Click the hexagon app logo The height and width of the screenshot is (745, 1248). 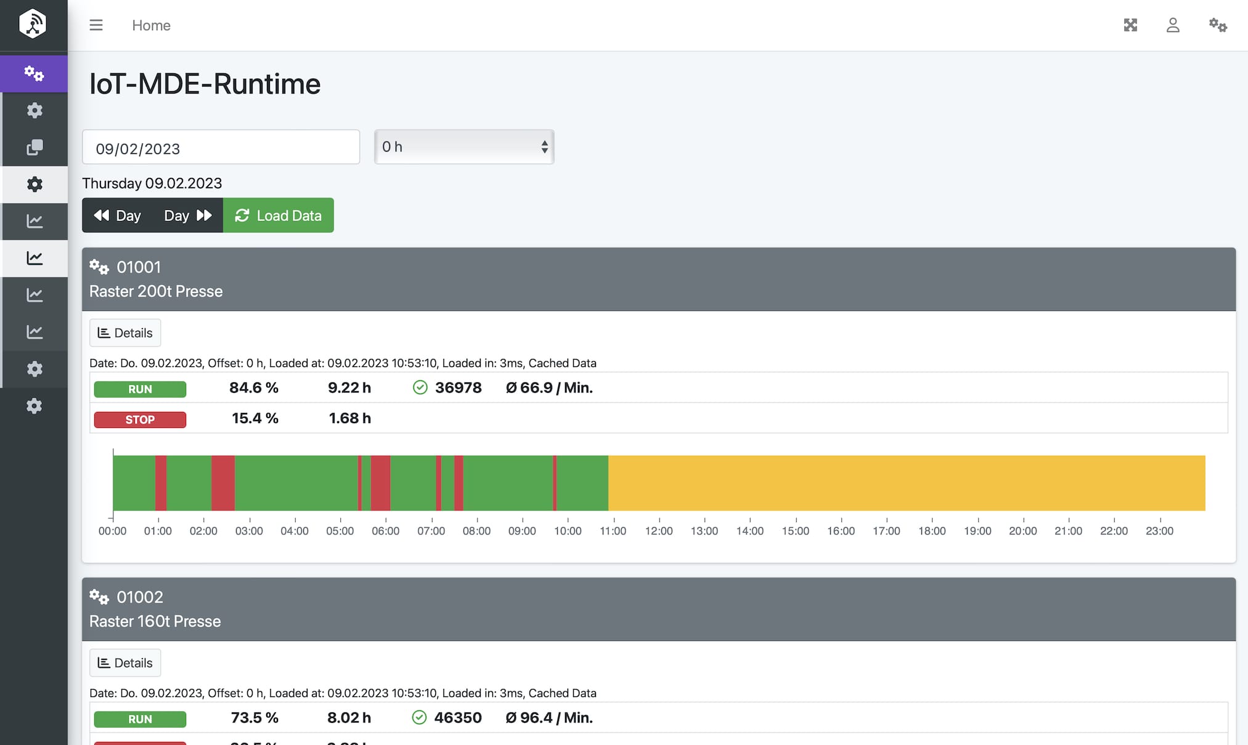click(33, 24)
